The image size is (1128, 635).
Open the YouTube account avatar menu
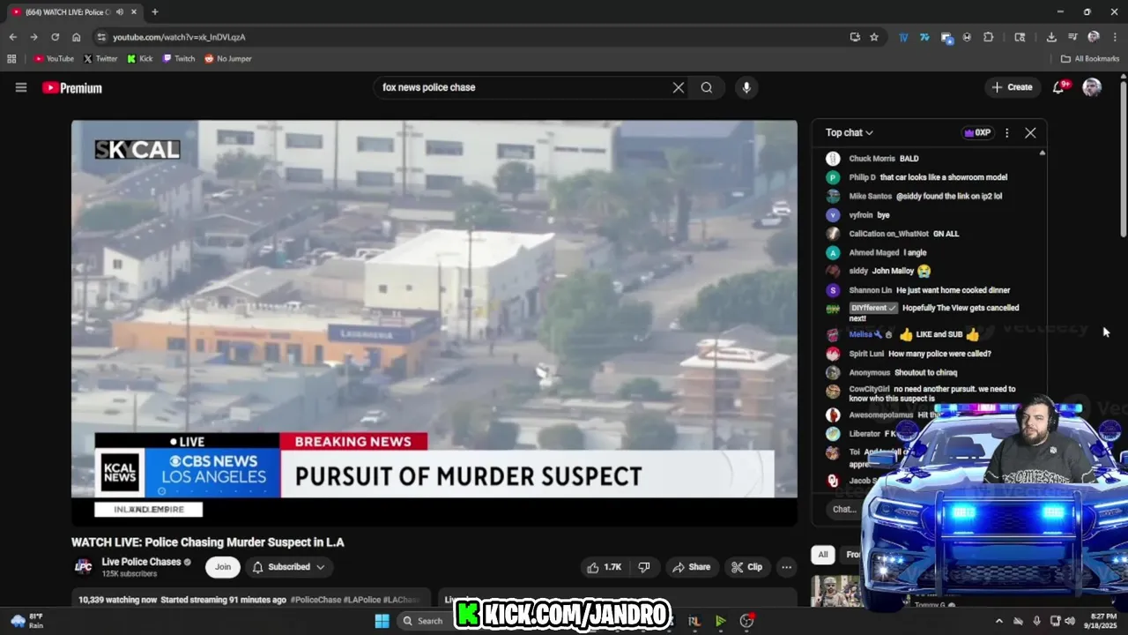click(1092, 87)
